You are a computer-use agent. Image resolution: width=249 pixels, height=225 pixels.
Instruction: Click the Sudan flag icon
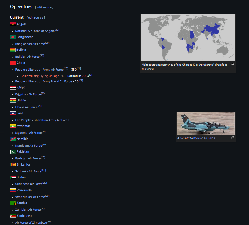coord(13,177)
